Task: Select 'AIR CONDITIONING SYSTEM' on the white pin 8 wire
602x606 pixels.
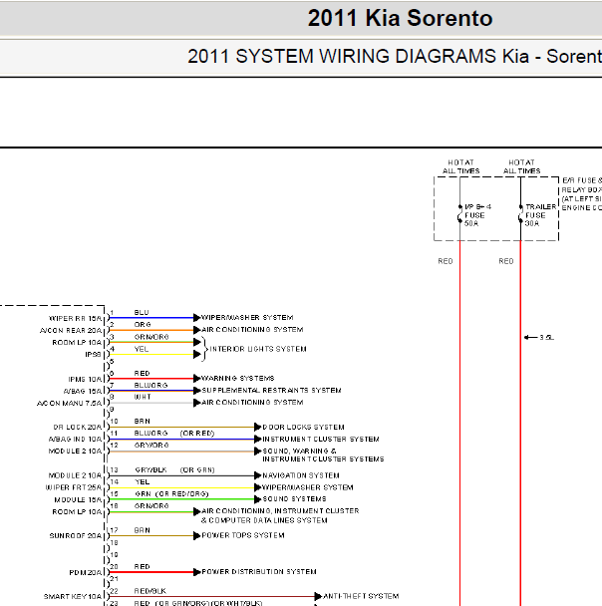Action: 252,403
